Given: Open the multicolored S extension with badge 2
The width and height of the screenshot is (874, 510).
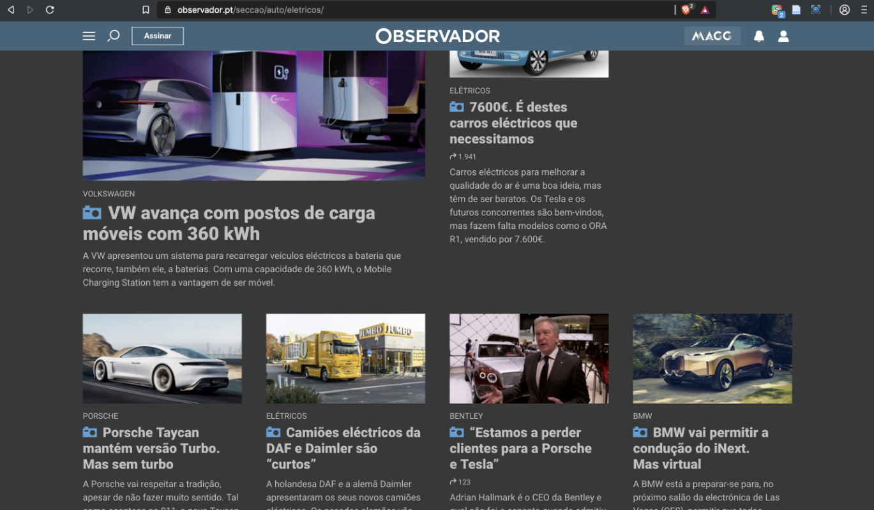Looking at the screenshot, I should pyautogui.click(x=777, y=10).
